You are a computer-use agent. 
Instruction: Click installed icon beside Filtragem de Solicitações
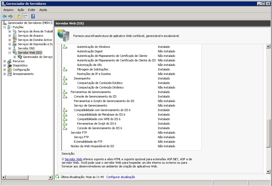tap(65, 69)
